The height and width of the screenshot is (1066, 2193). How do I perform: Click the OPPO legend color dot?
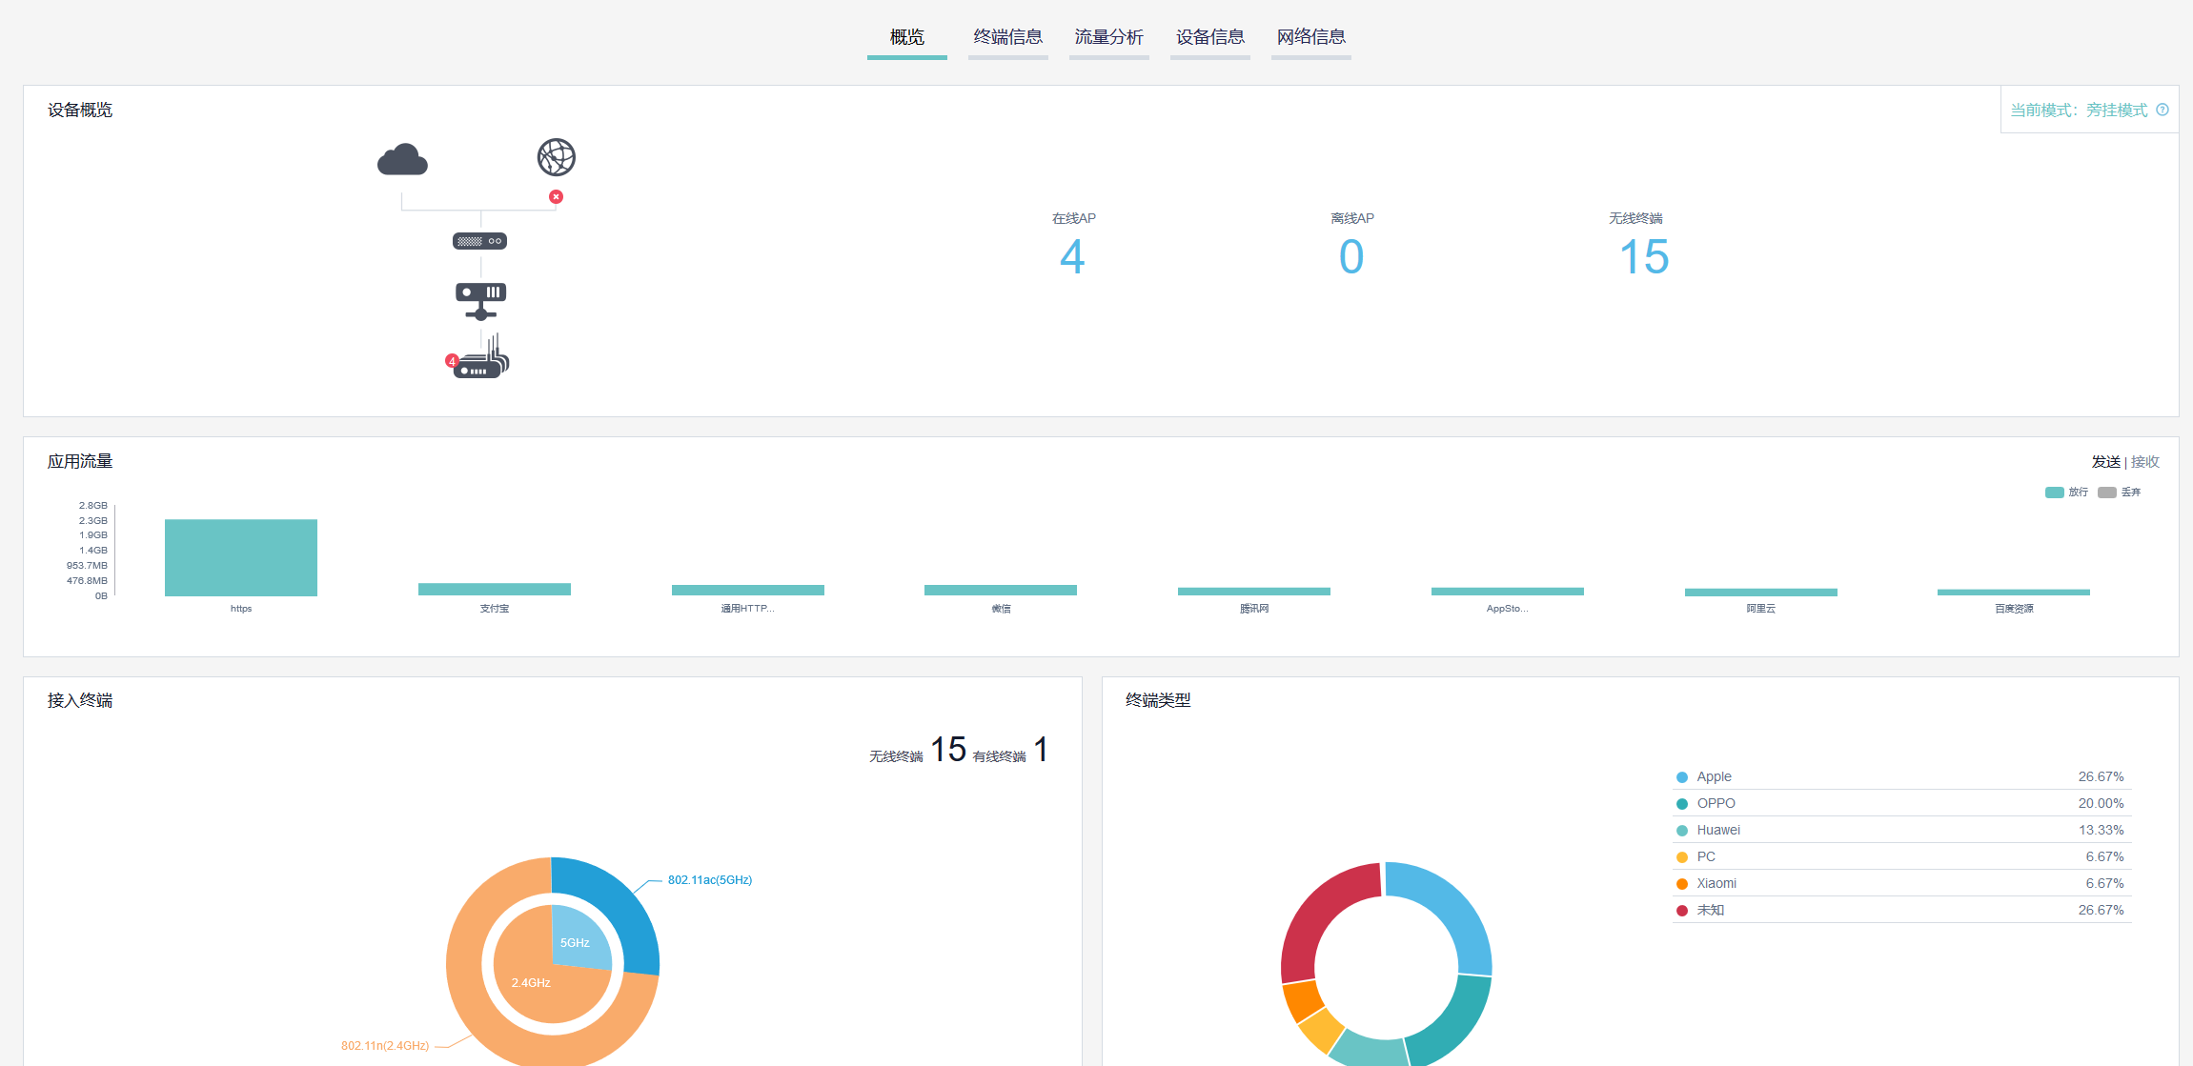[x=1682, y=804]
